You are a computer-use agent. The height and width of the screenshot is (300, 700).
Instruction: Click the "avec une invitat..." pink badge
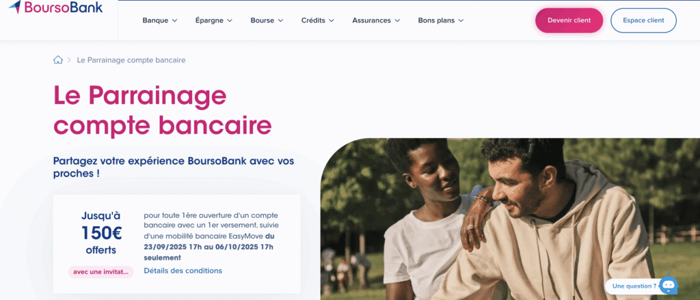pos(101,272)
